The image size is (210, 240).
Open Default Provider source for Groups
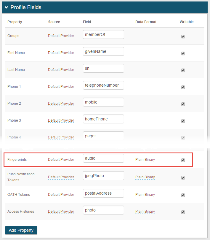61,36
